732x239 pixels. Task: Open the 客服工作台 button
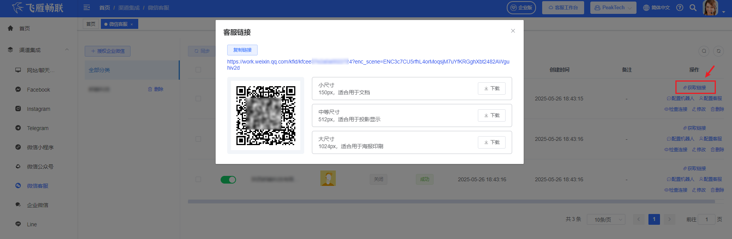coord(563,8)
